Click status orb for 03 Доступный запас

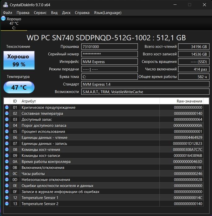[x=7, y=119]
